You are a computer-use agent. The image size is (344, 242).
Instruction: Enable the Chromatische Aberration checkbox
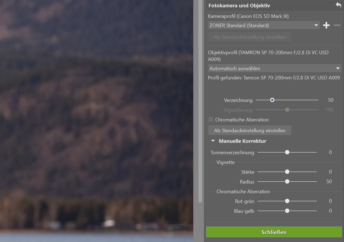click(211, 120)
